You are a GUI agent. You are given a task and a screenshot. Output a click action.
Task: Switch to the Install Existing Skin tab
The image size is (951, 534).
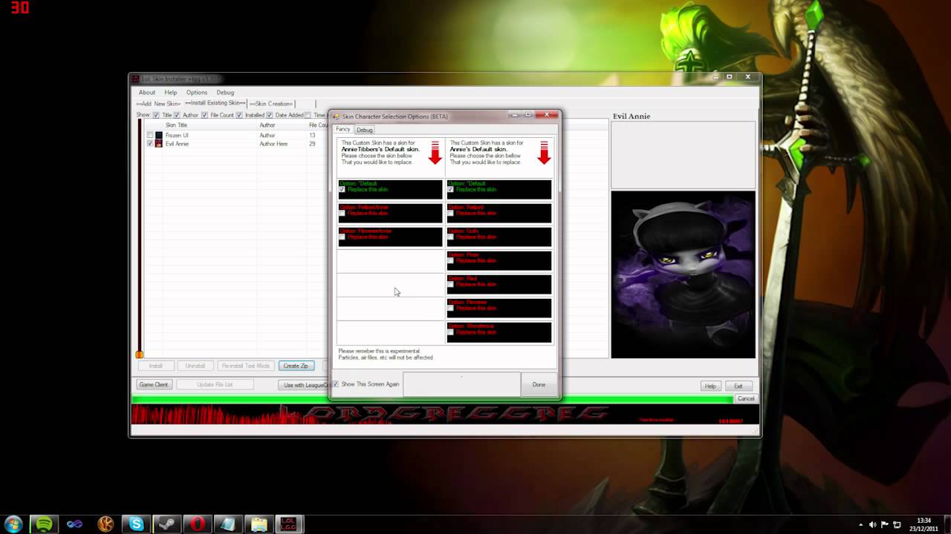215,103
